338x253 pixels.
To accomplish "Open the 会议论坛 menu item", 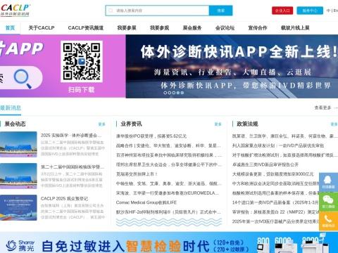I will click(225, 28).
